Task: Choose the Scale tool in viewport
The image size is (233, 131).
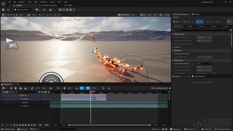Action: (x=17, y=15)
